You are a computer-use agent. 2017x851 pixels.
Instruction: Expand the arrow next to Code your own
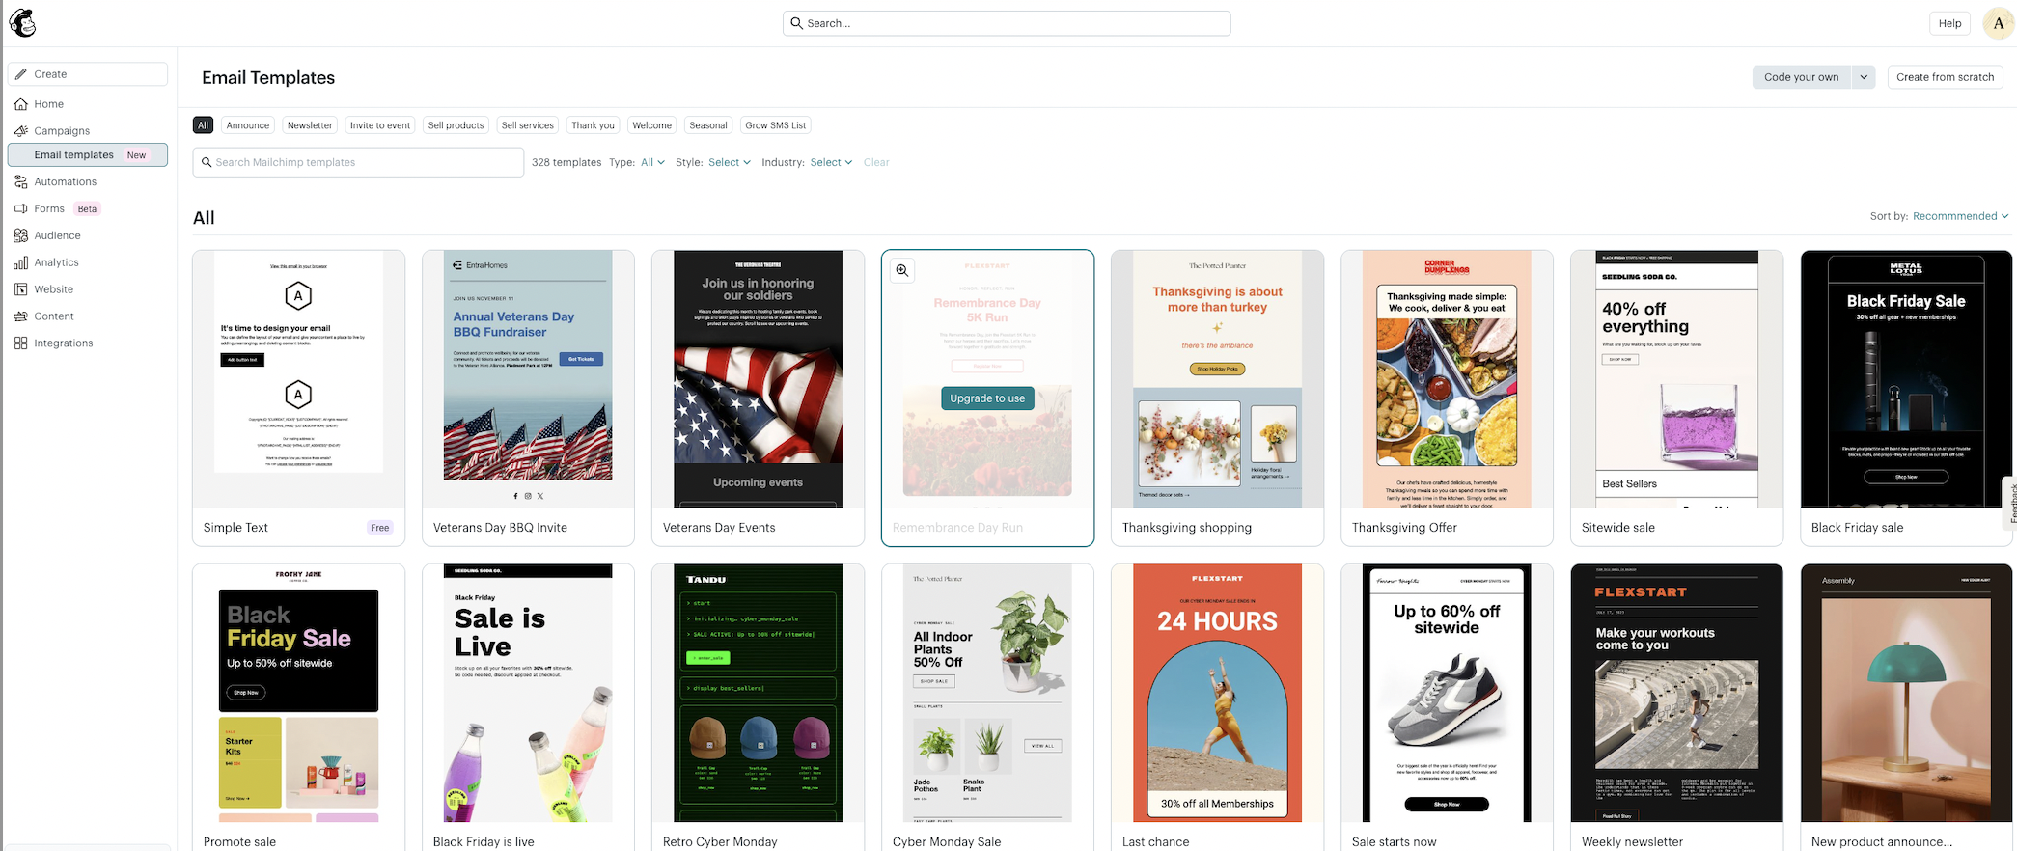tap(1864, 77)
